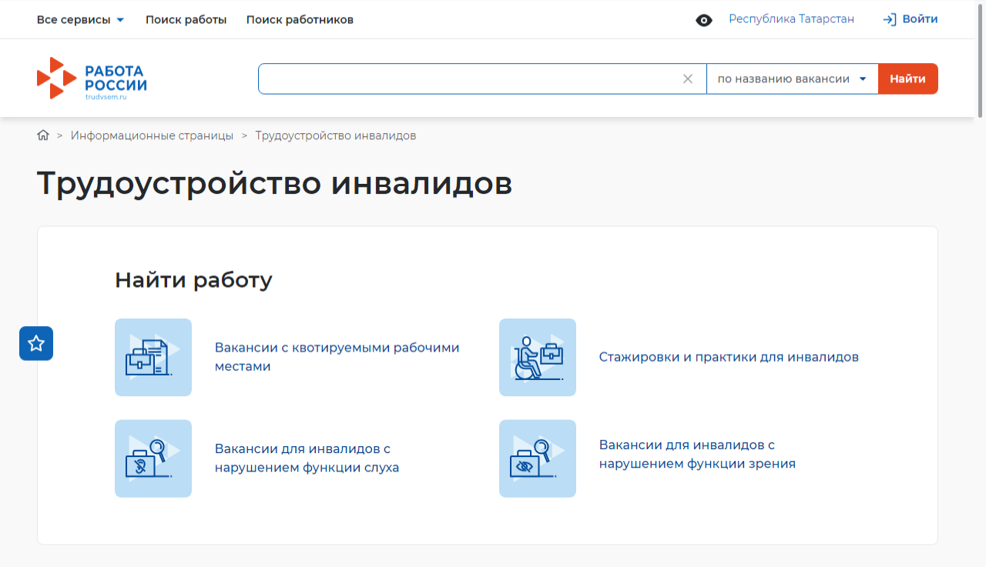This screenshot has width=986, height=567.
Task: Click the Войти login button
Action: (x=911, y=19)
